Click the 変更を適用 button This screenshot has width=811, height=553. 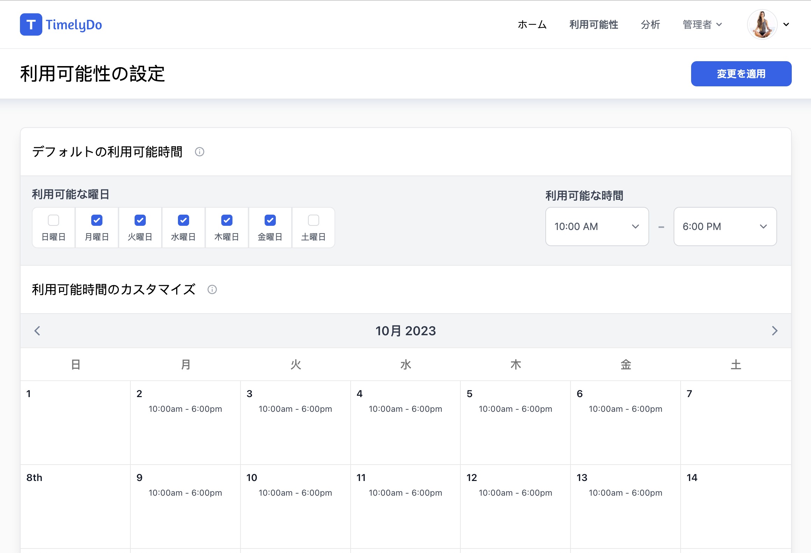(x=741, y=74)
